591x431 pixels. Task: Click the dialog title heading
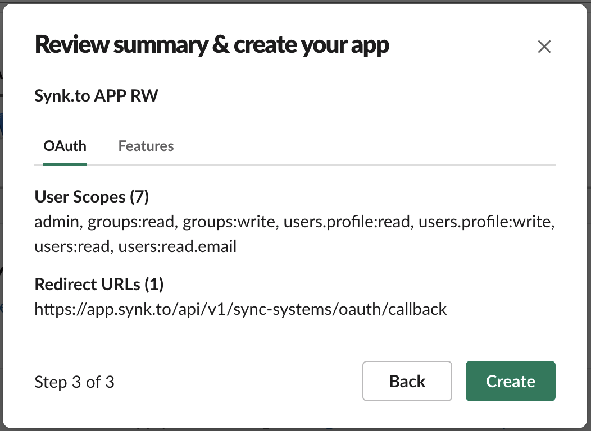(212, 45)
